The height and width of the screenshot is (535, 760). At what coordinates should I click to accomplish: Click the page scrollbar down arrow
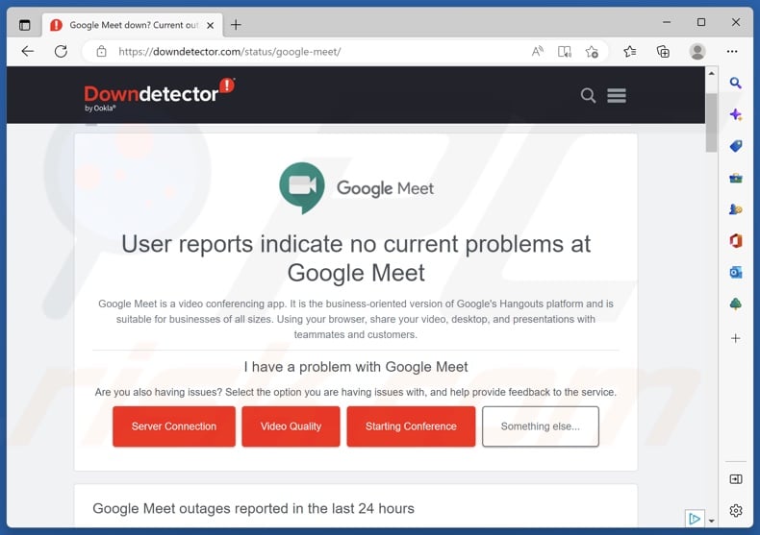pos(711,521)
